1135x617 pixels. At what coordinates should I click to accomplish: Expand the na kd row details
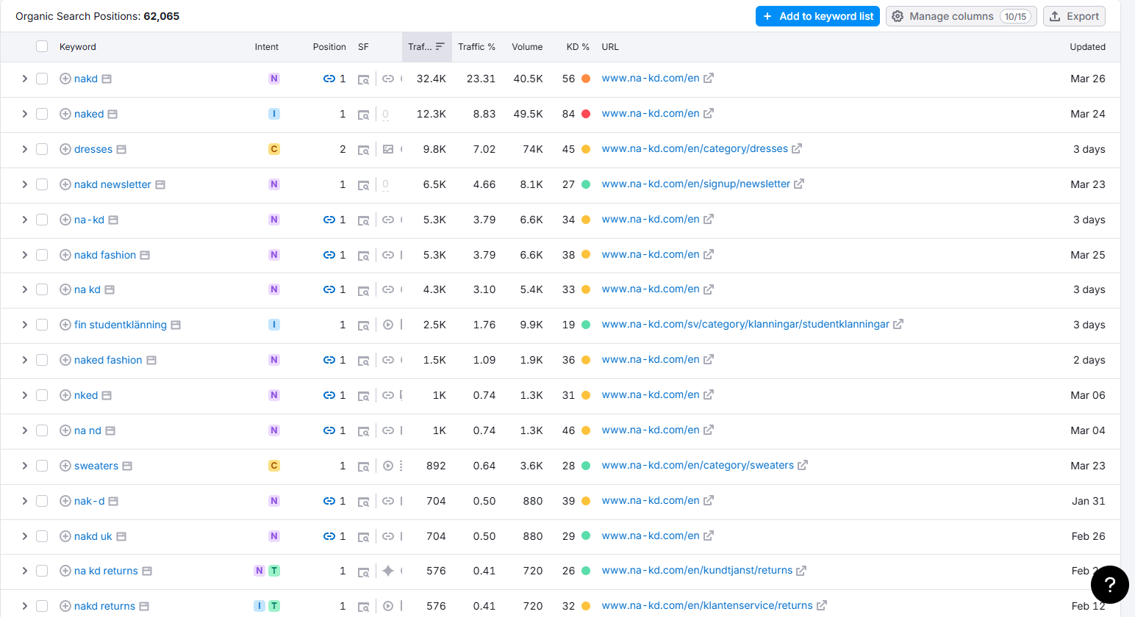tap(24, 289)
